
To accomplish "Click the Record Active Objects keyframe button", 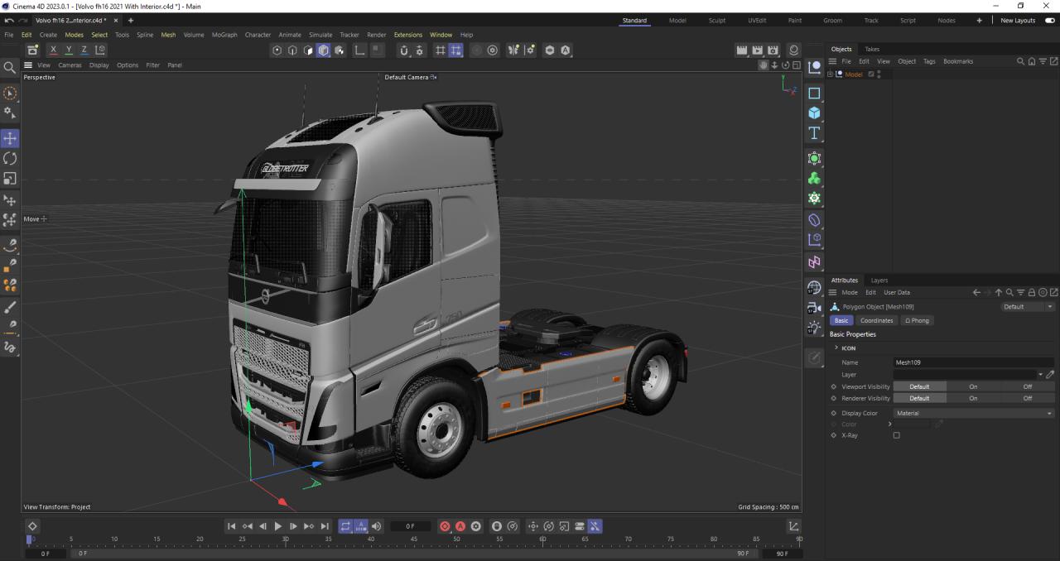I will click(446, 526).
